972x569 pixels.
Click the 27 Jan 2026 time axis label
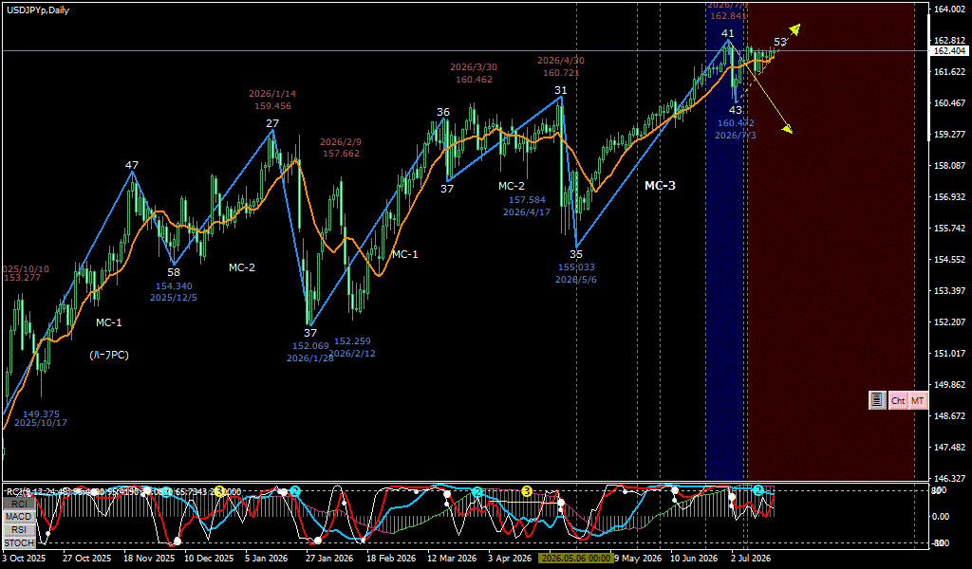[x=331, y=558]
